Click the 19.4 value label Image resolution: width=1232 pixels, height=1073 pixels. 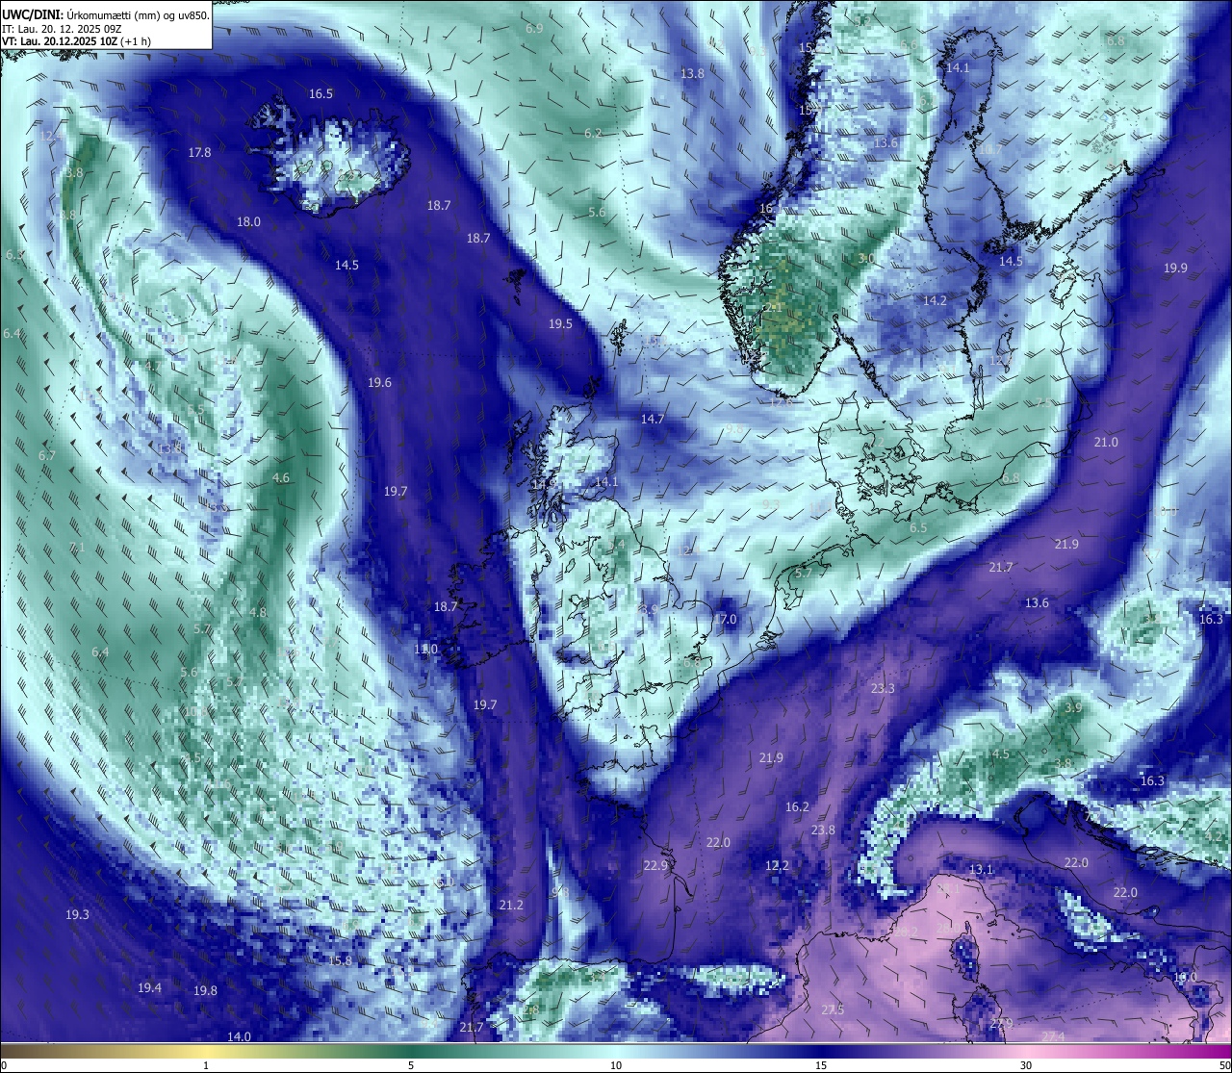[149, 988]
